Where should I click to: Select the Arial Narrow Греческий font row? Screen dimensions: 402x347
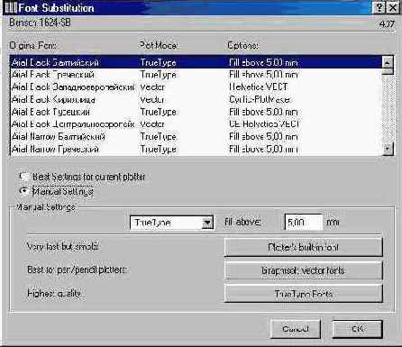point(196,149)
